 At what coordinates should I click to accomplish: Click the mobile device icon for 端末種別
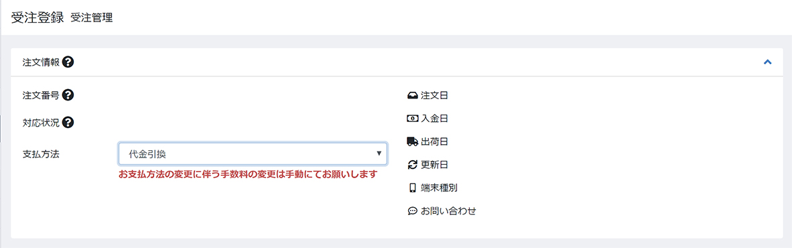click(412, 188)
